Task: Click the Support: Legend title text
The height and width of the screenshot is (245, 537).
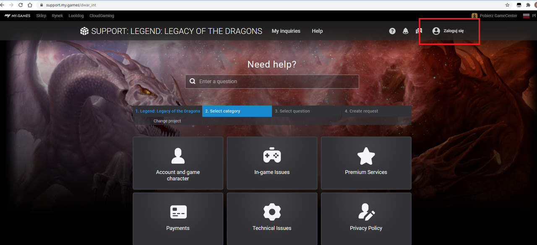Action: [177, 31]
